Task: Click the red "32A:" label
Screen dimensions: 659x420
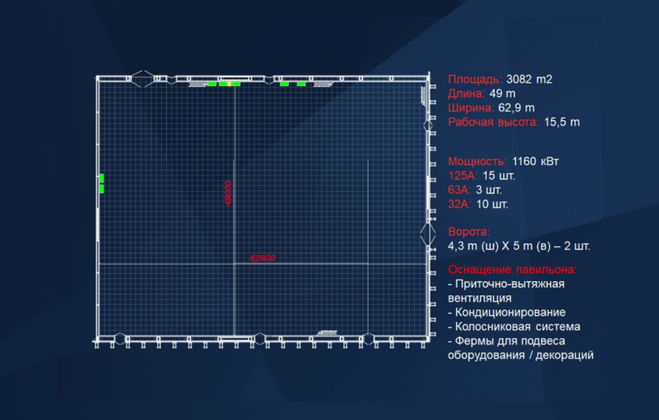Action: click(460, 204)
